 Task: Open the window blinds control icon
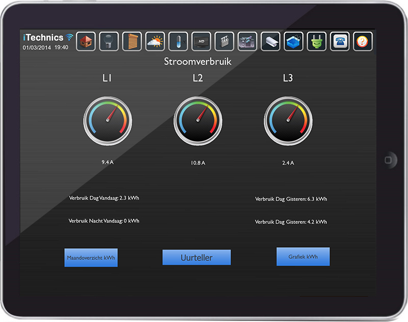pos(132,41)
